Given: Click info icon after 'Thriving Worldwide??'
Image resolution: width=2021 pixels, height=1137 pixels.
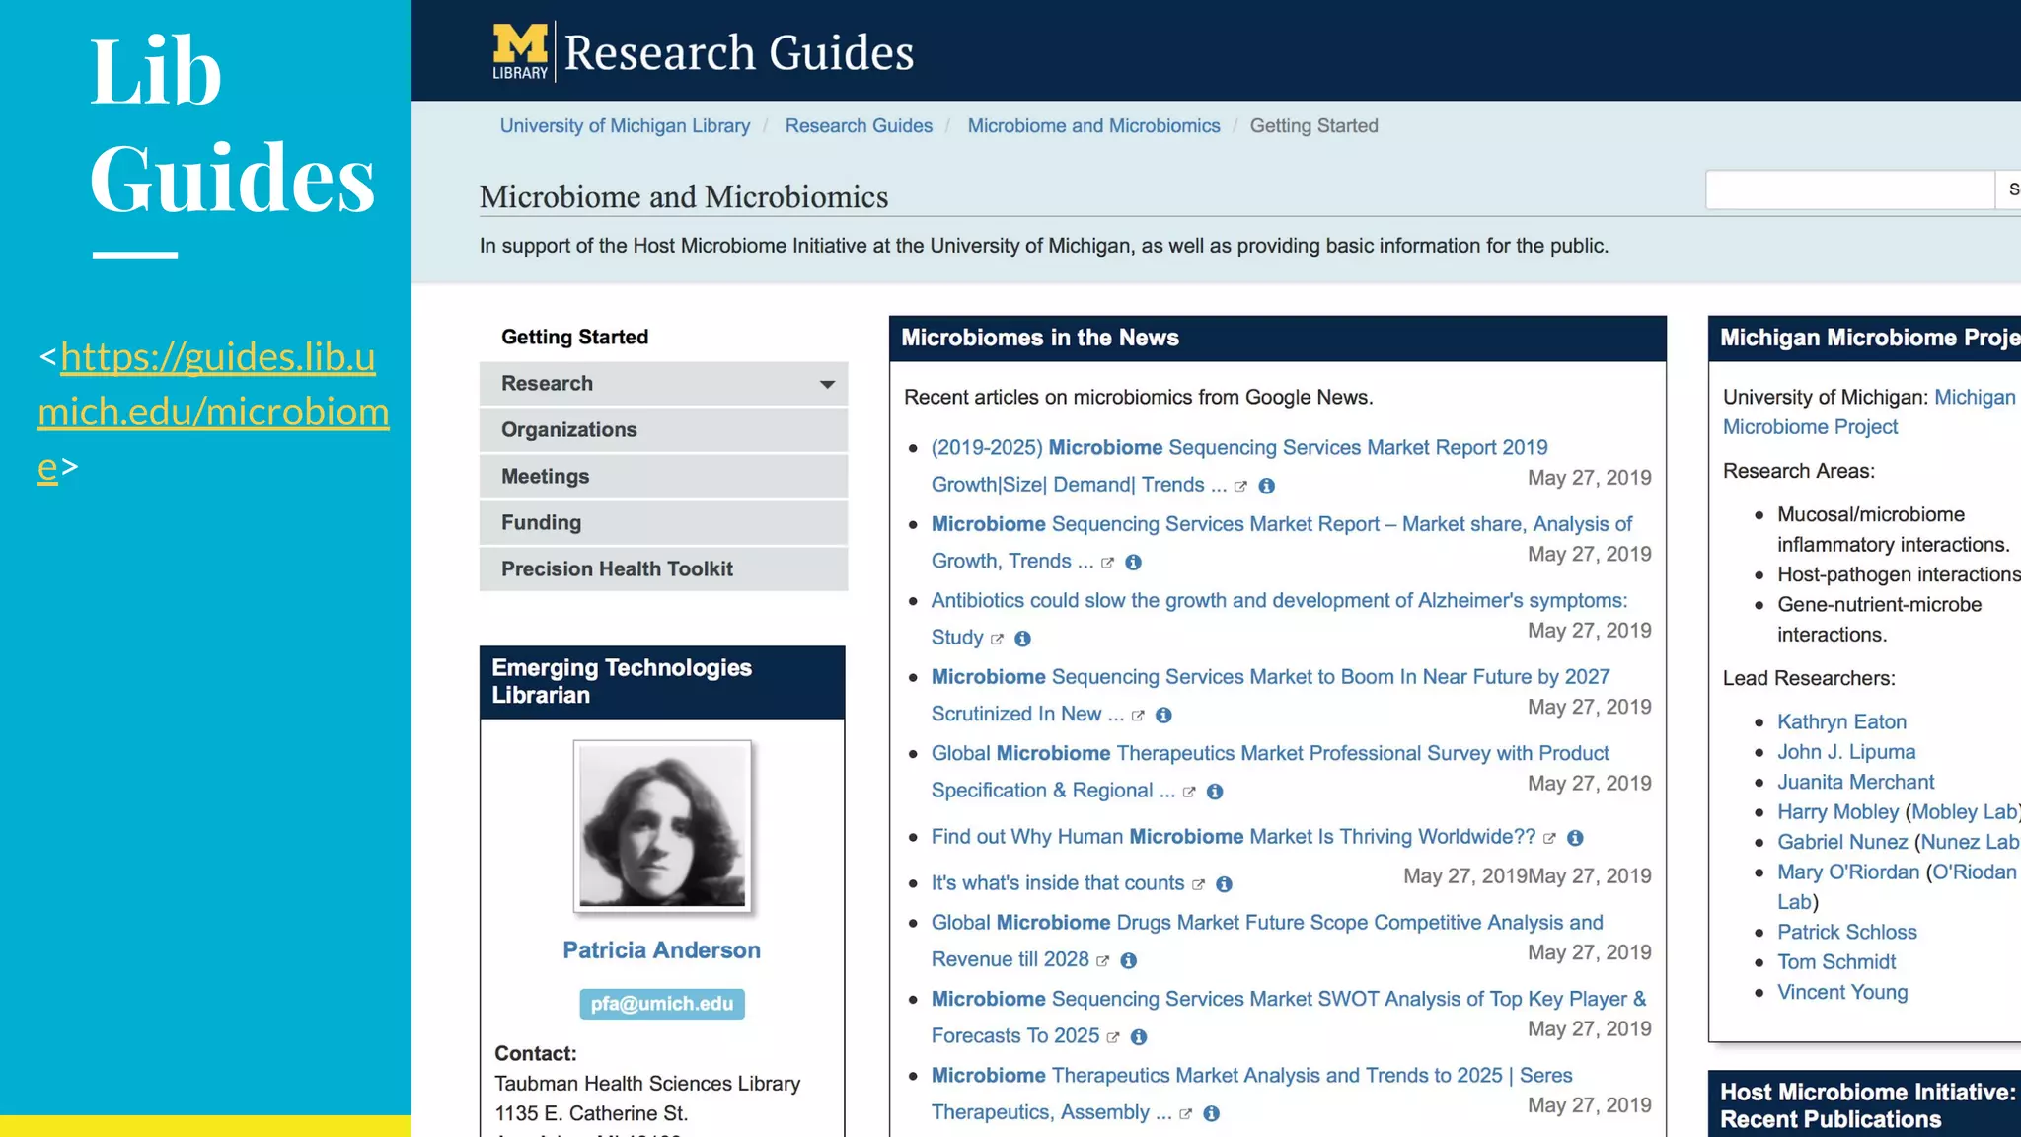Looking at the screenshot, I should click(1575, 838).
